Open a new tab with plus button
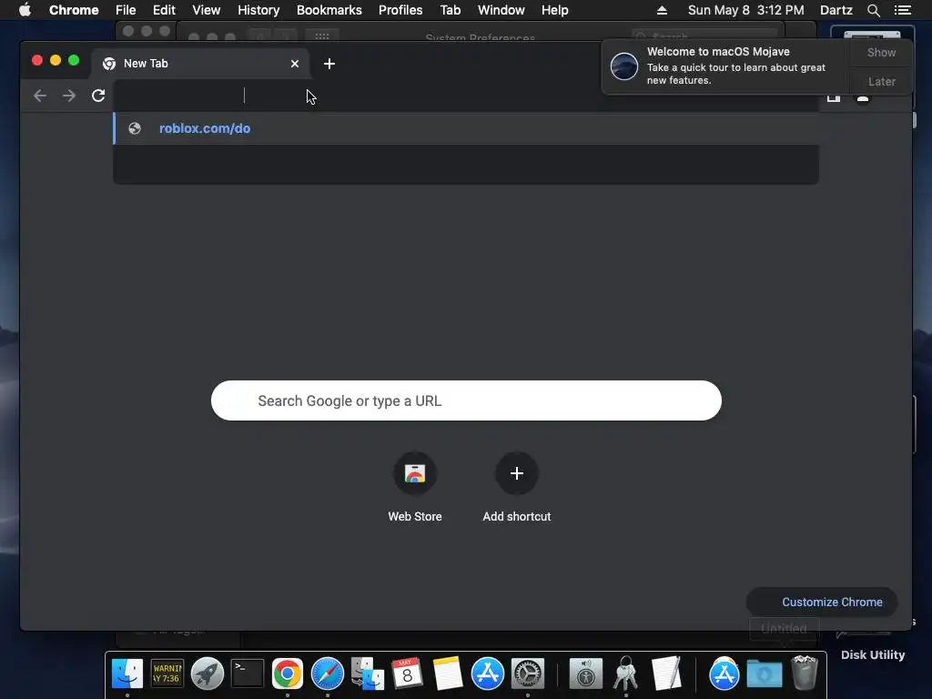Image resolution: width=932 pixels, height=699 pixels. tap(329, 64)
